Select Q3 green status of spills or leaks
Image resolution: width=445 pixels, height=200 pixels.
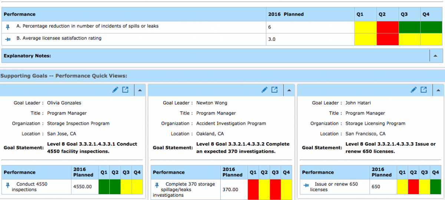click(x=409, y=27)
